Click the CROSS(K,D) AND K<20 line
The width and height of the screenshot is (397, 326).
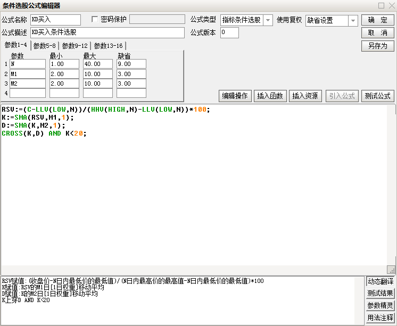44,133
